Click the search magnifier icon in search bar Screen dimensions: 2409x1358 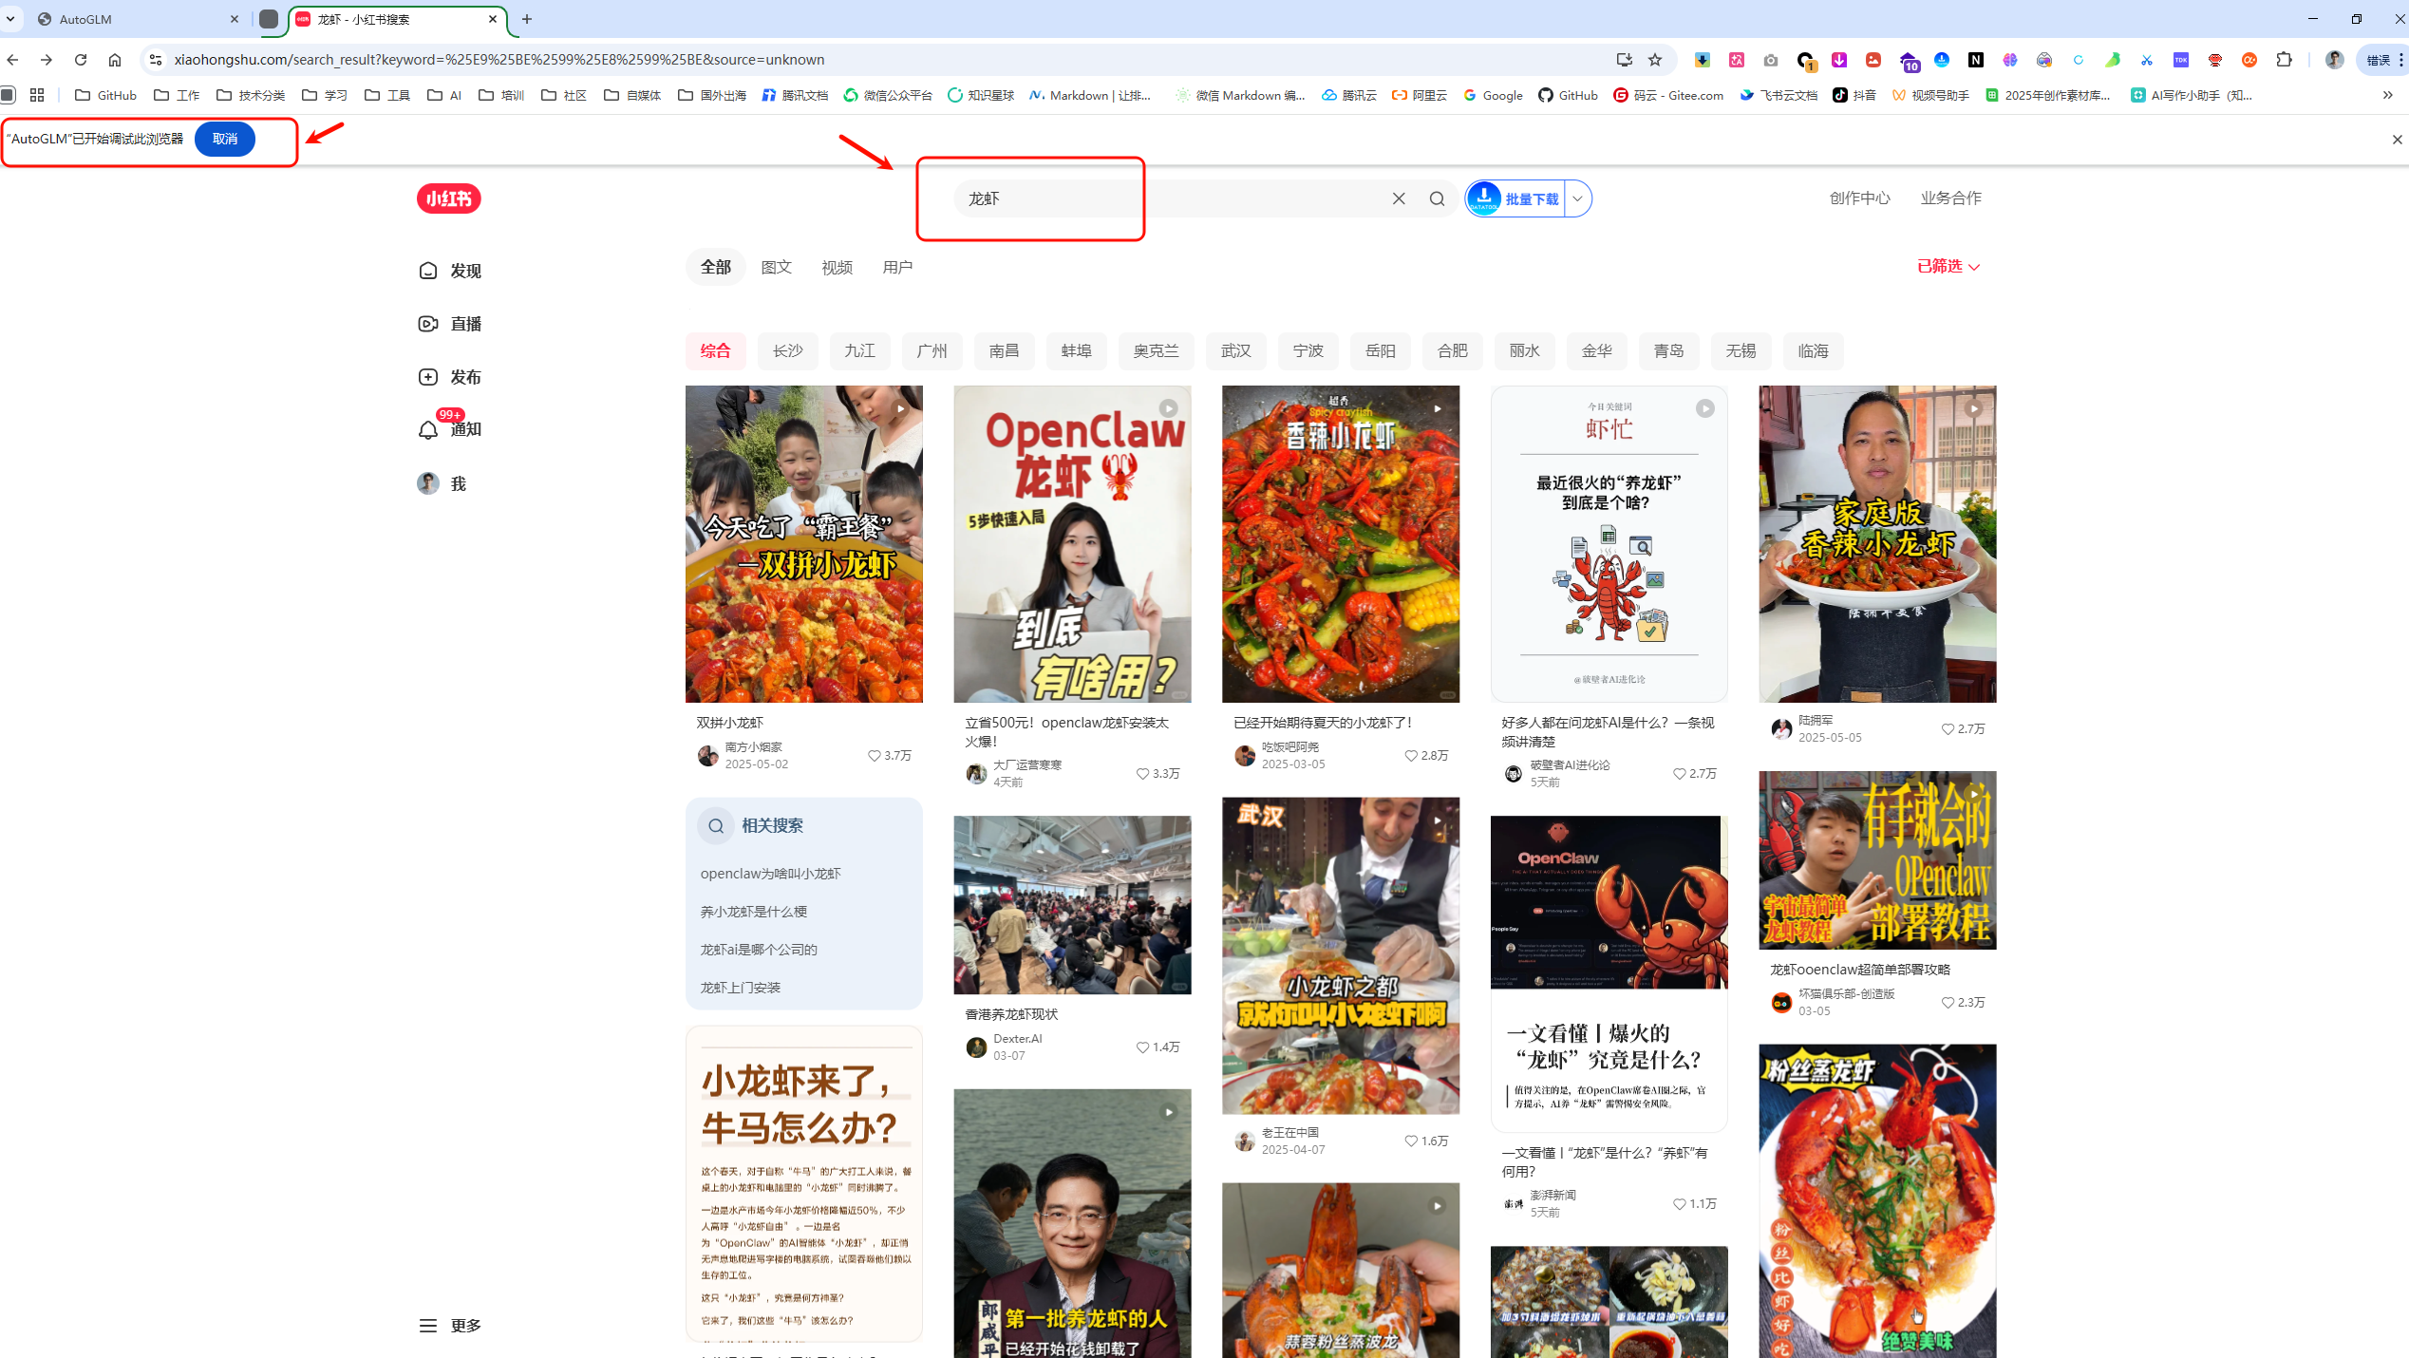pyautogui.click(x=1437, y=198)
